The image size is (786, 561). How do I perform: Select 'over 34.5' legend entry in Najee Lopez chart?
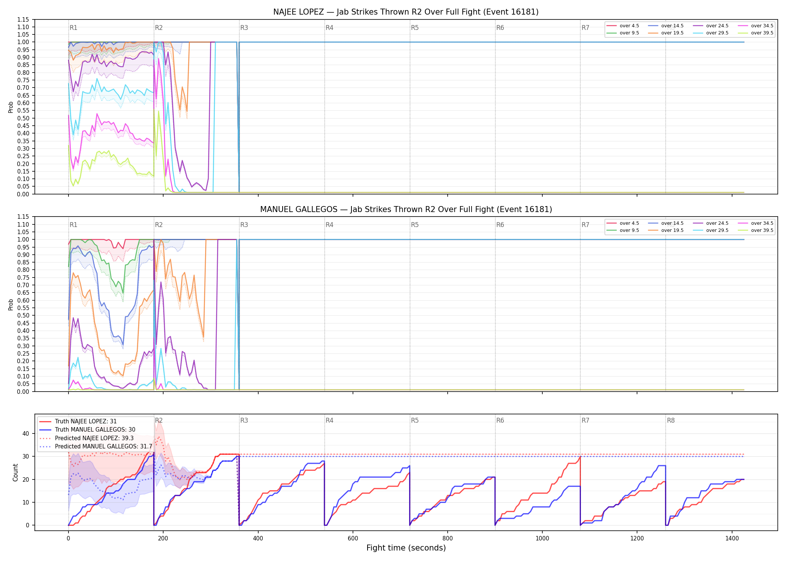755,26
